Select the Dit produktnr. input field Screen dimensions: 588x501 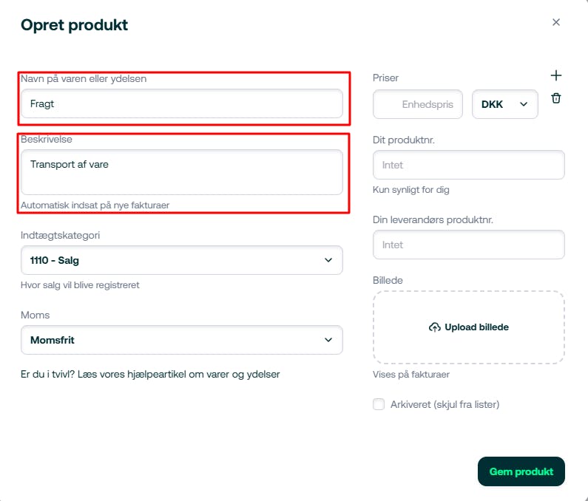[468, 165]
